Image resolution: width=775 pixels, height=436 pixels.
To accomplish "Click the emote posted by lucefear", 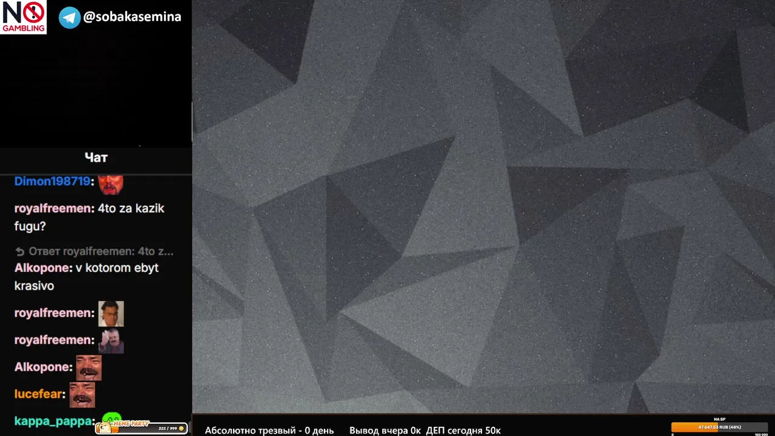I will pos(82,395).
